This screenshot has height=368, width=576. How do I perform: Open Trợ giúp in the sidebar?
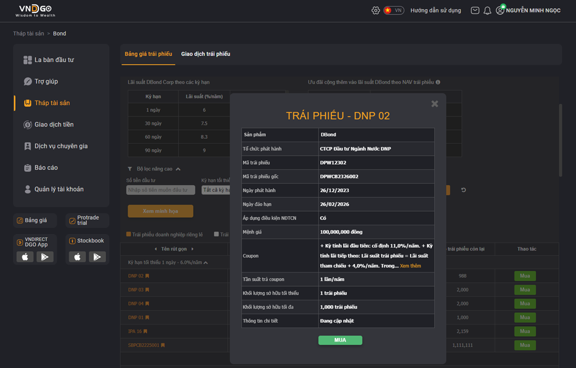41,81
